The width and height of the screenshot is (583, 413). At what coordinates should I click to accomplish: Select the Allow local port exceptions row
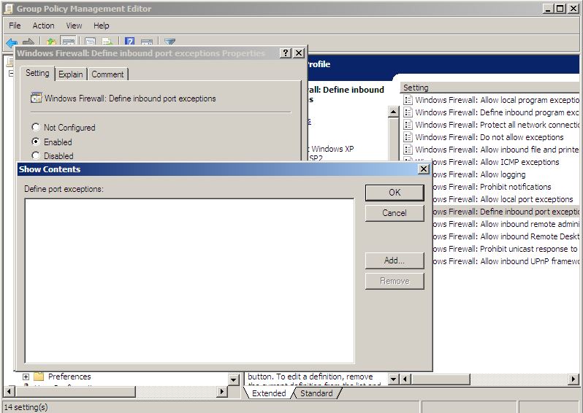(x=506, y=199)
